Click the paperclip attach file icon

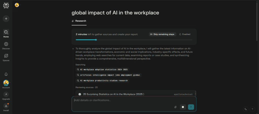pos(175,107)
